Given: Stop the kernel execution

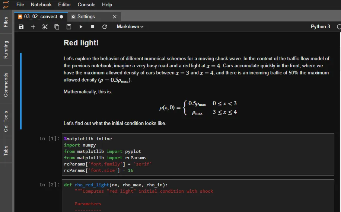Looking at the screenshot, I should click(93, 27).
